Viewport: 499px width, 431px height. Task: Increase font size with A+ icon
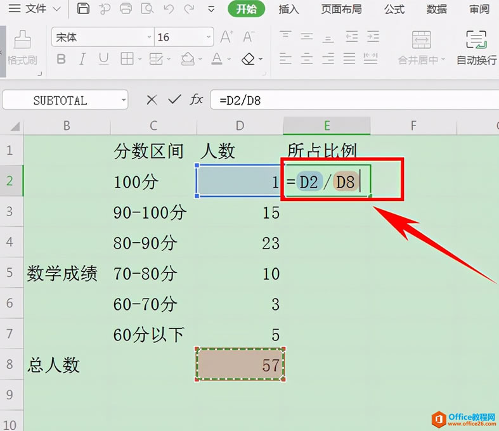point(226,37)
